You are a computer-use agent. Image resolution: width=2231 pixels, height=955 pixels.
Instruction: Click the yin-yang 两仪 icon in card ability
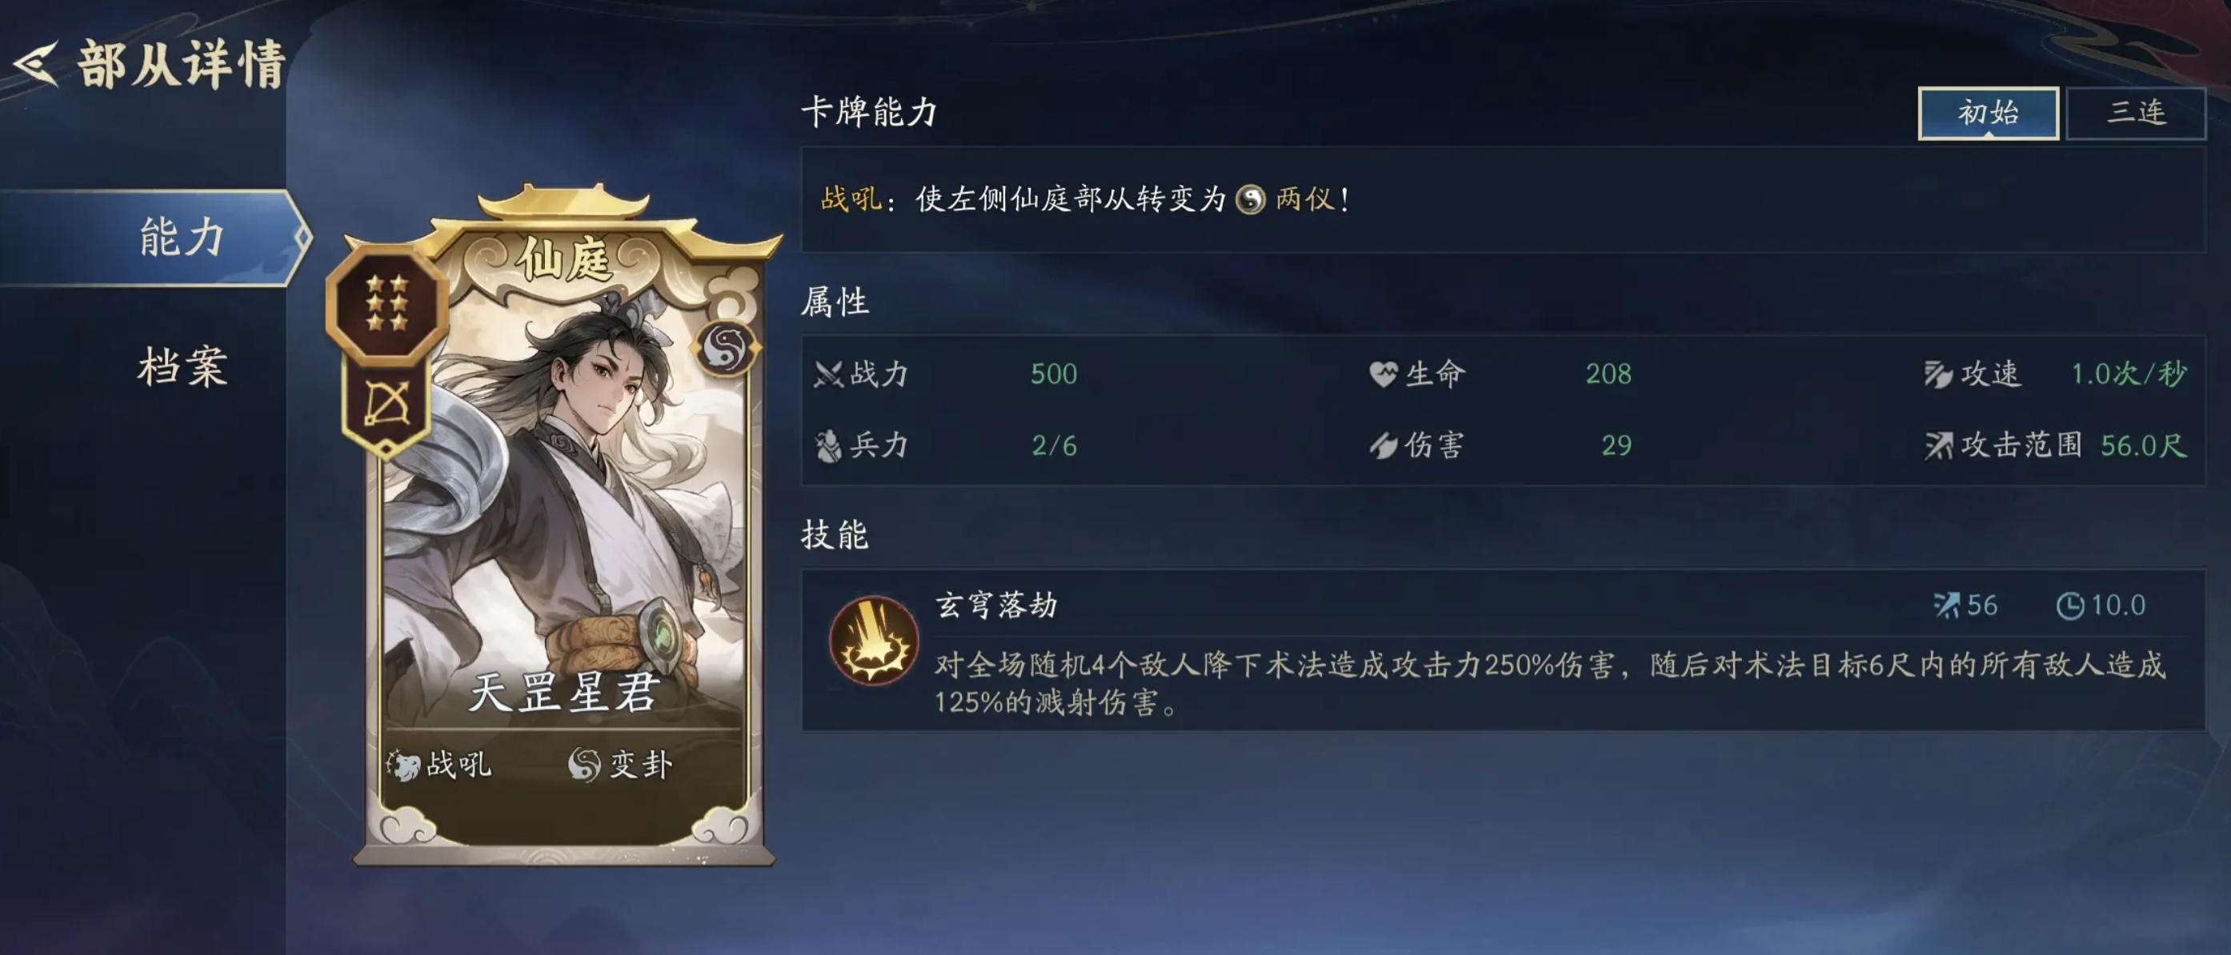[1250, 200]
